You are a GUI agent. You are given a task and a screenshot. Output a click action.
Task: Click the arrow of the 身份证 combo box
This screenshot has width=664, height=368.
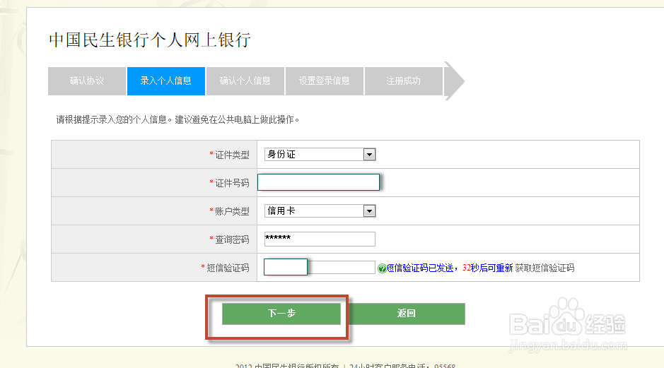click(x=369, y=155)
